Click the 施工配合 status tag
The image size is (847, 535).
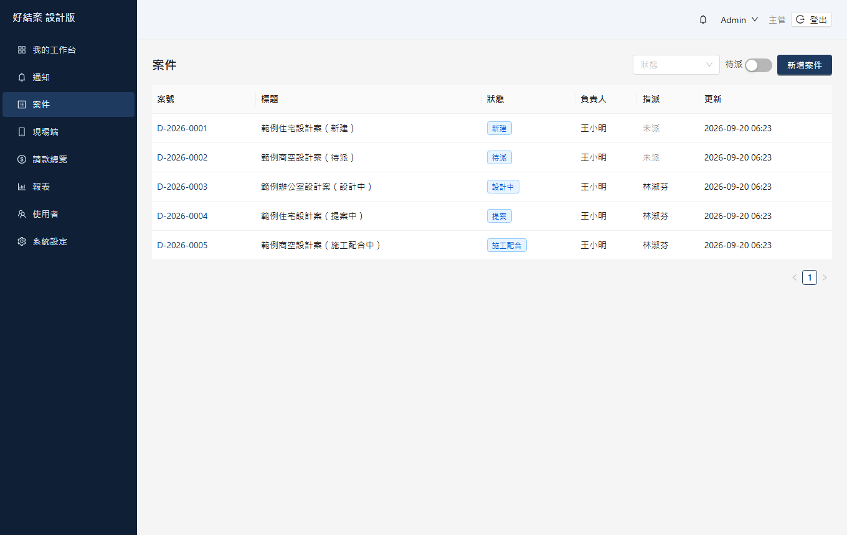pos(507,245)
